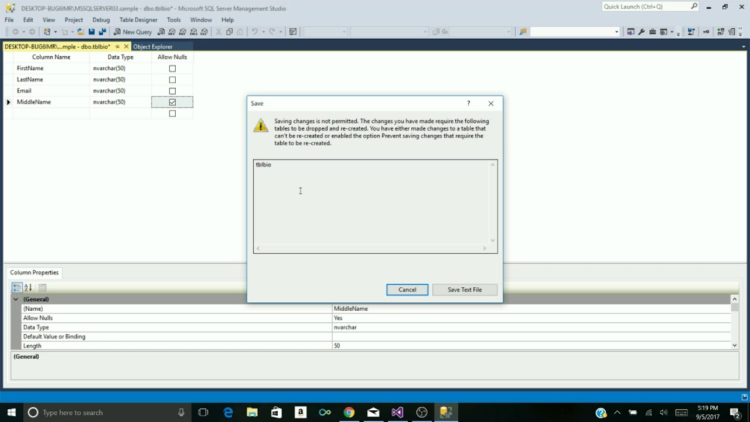
Task: Click the Windows Start button
Action: click(11, 413)
